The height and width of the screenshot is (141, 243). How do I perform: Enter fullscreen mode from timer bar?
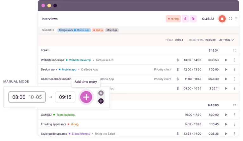230,19
